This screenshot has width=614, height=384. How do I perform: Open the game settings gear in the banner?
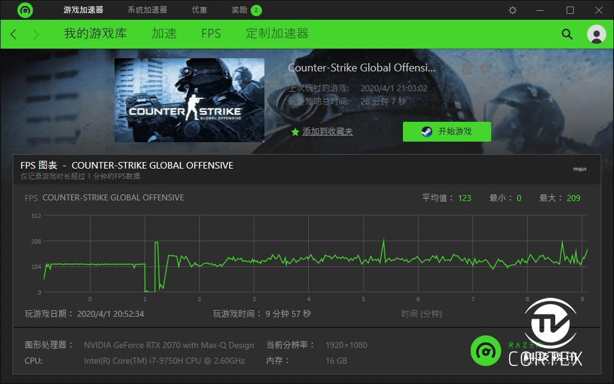pyautogui.click(x=485, y=68)
